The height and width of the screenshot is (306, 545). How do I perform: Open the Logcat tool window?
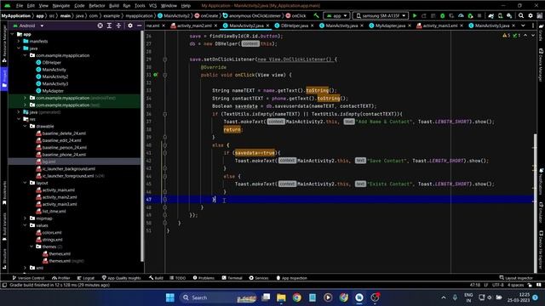(86, 278)
